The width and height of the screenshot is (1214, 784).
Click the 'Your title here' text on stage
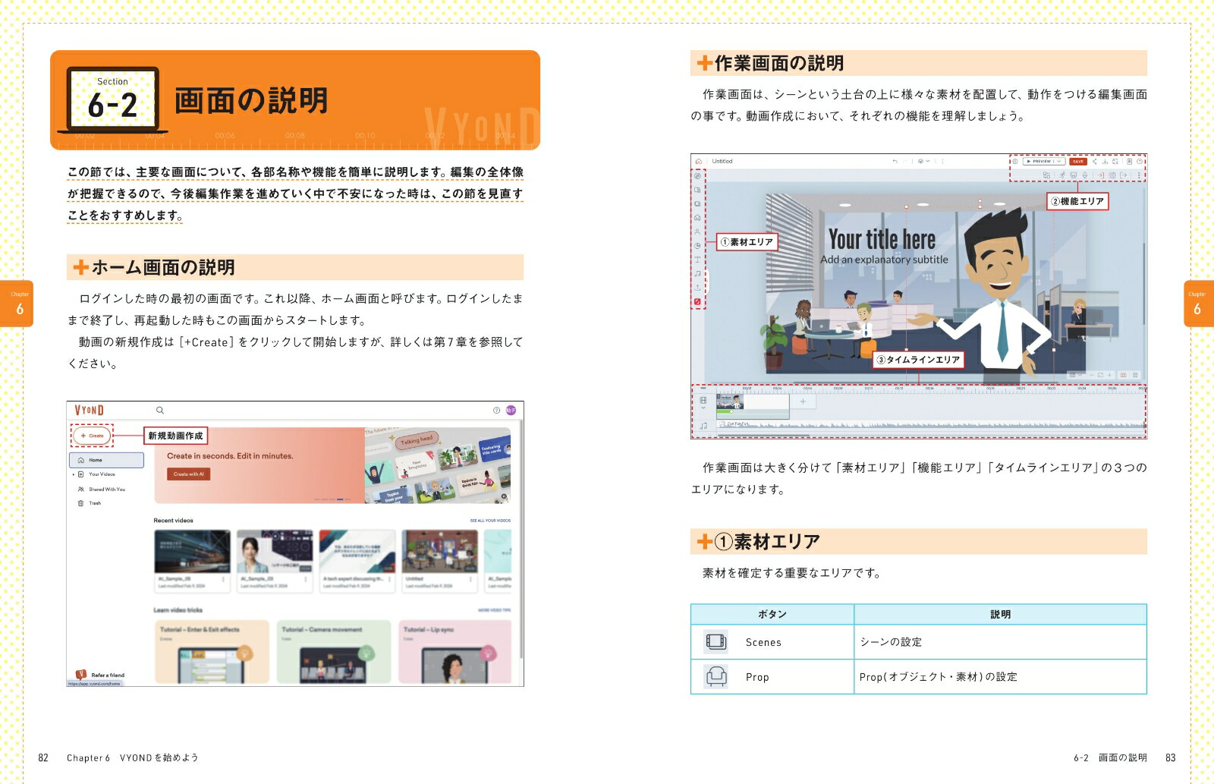coord(882,240)
